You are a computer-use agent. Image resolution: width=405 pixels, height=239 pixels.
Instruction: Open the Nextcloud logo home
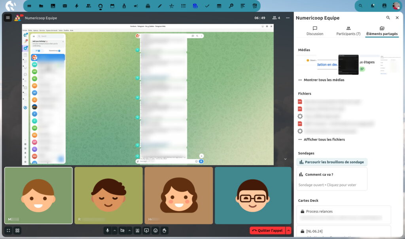pyautogui.click(x=11, y=6)
